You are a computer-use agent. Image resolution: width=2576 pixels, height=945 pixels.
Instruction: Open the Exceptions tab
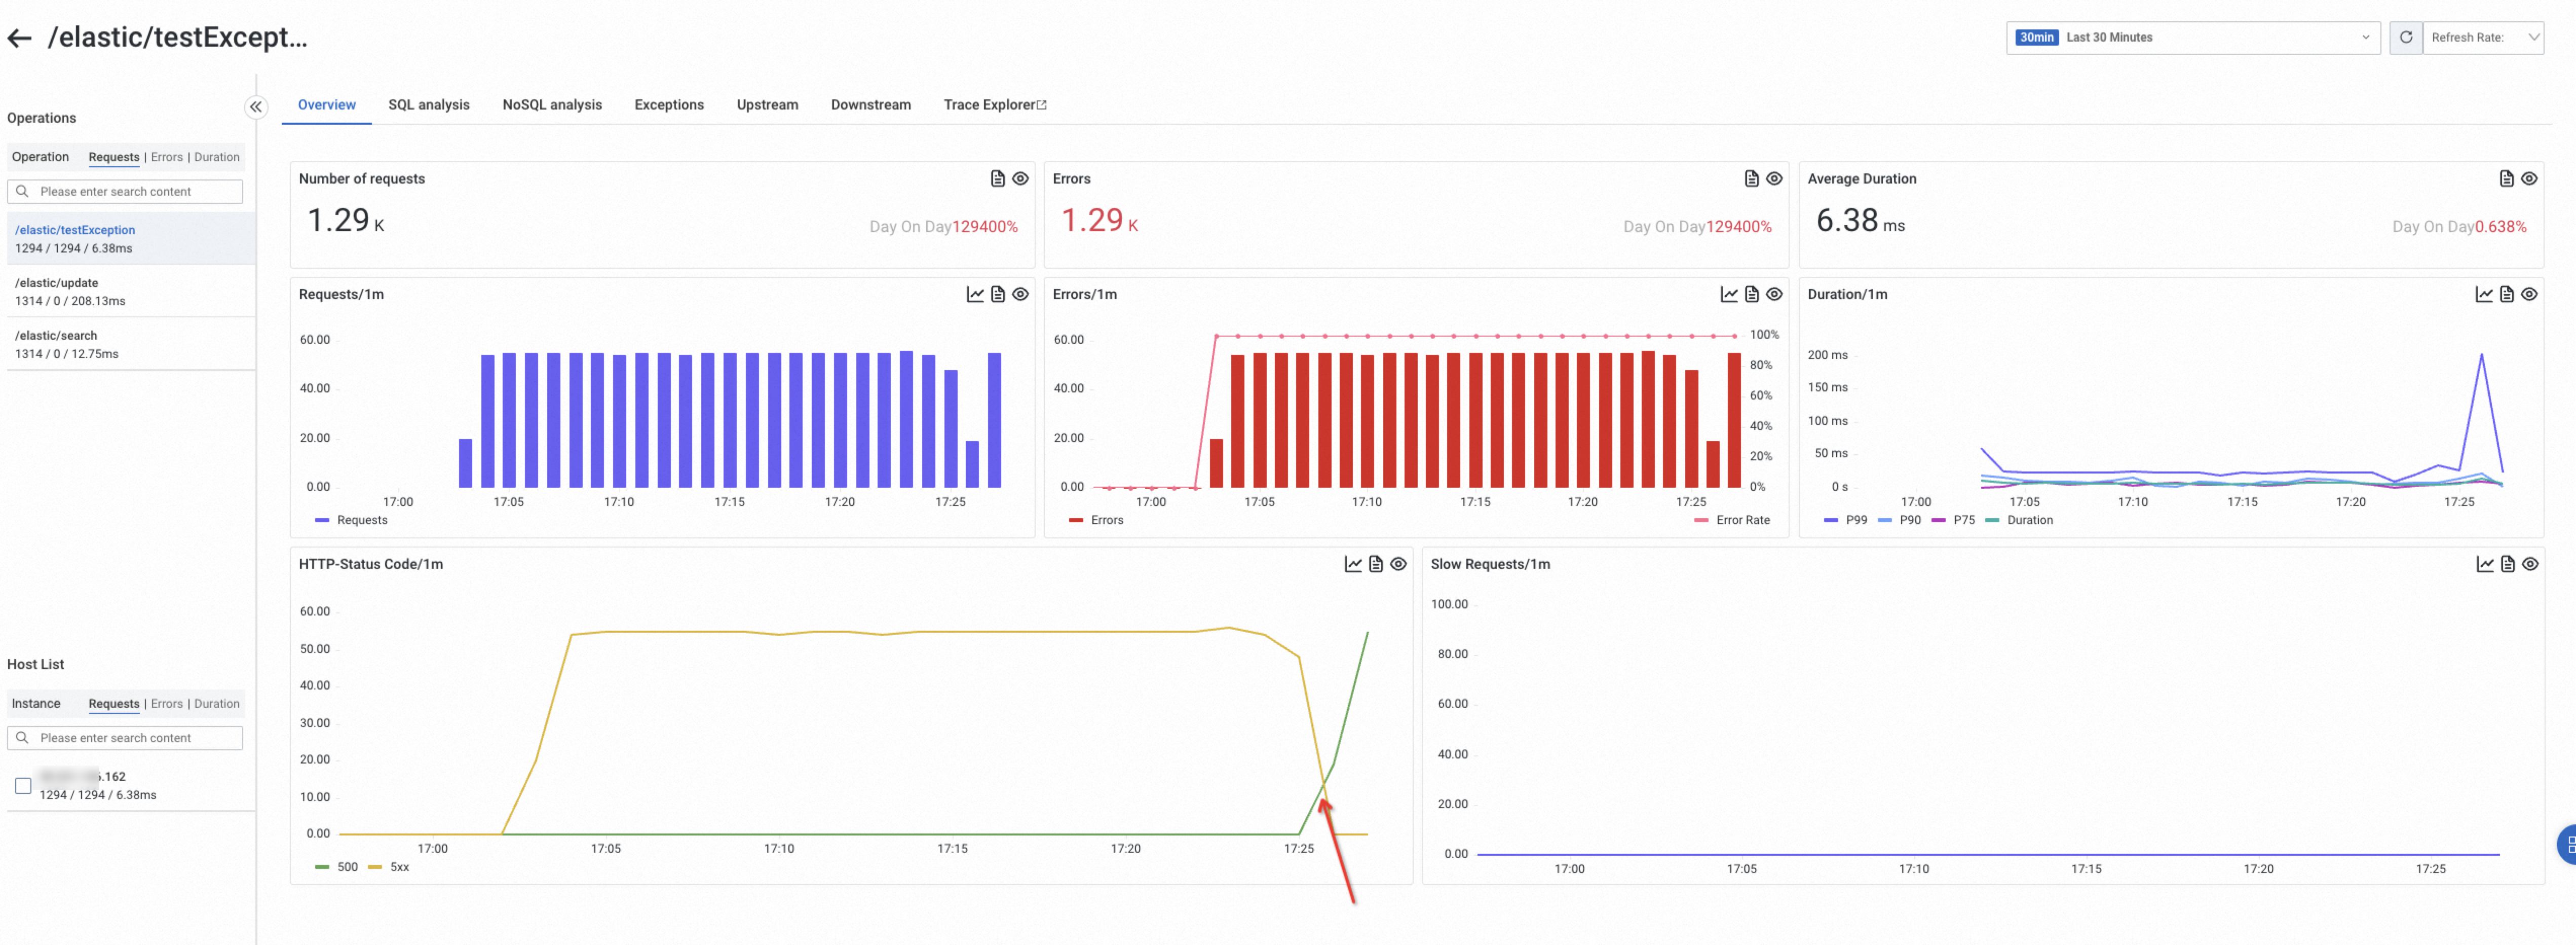(x=669, y=104)
